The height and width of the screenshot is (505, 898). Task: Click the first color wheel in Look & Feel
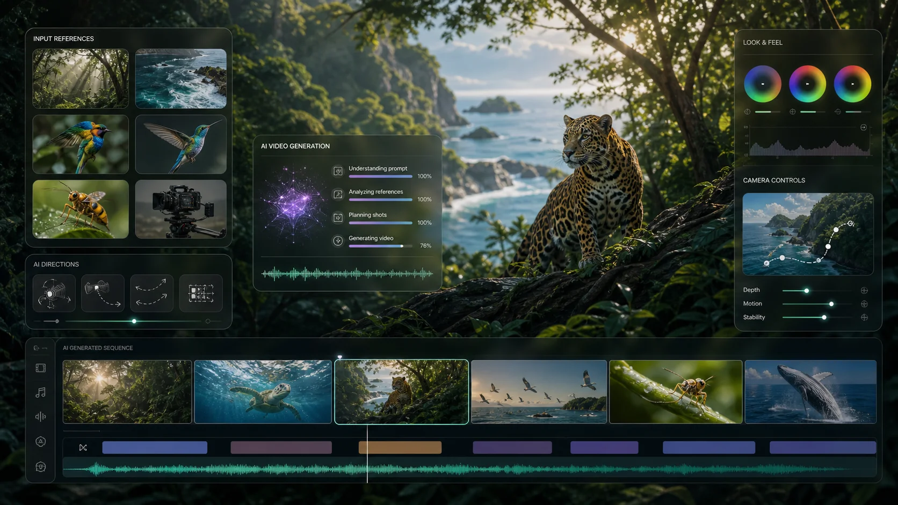tap(762, 84)
